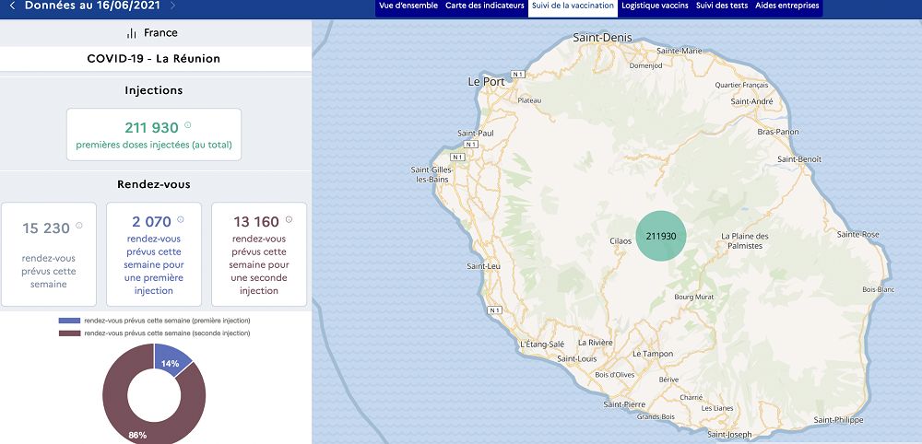The height and width of the screenshot is (444, 922).
Task: Open info icon next to 211 930
Action: 188,124
